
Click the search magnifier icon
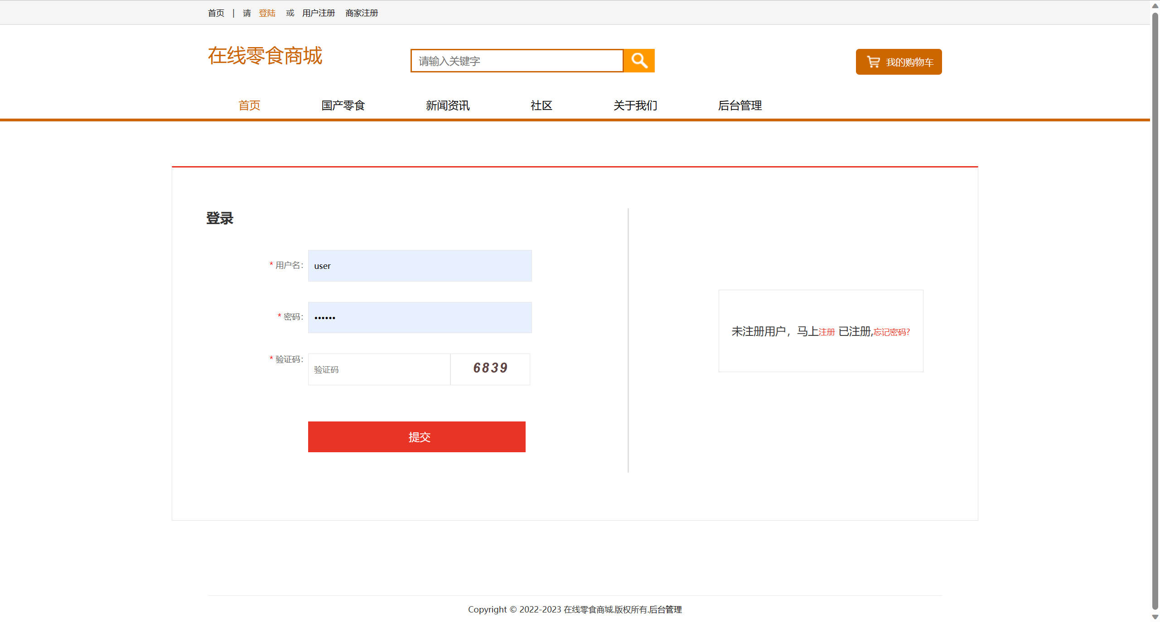pyautogui.click(x=639, y=60)
